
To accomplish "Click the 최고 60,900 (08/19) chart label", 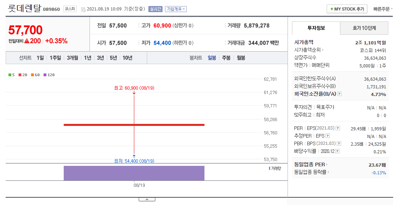I will 134,88.
